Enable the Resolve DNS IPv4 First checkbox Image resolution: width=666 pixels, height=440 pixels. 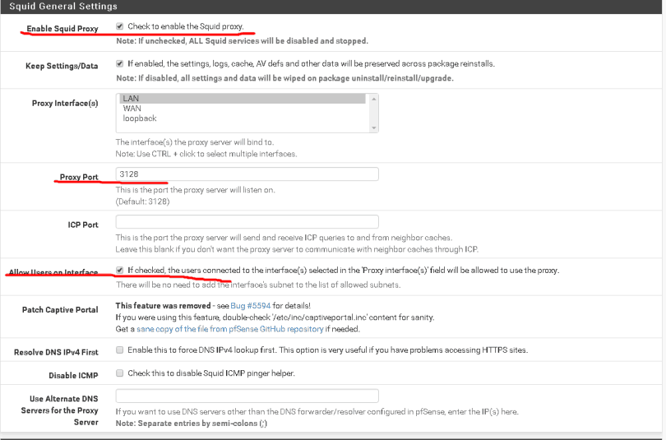click(120, 350)
